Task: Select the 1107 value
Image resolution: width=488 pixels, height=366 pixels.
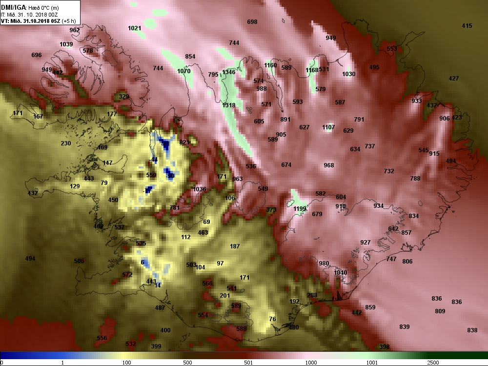Action: (328, 127)
